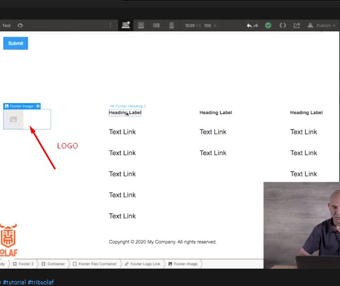
Task: Click first Text Link in middle column
Action: (x=213, y=132)
